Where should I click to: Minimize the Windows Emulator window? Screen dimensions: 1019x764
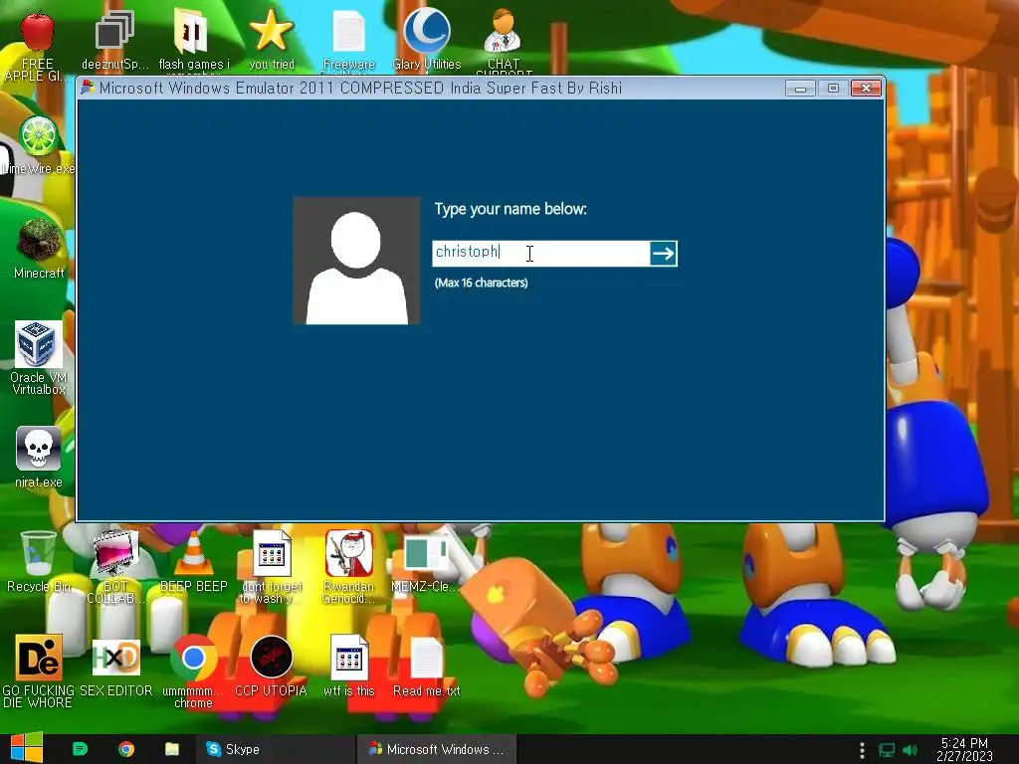coord(800,89)
